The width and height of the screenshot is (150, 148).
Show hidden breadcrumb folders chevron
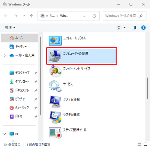pyautogui.click(x=47, y=16)
